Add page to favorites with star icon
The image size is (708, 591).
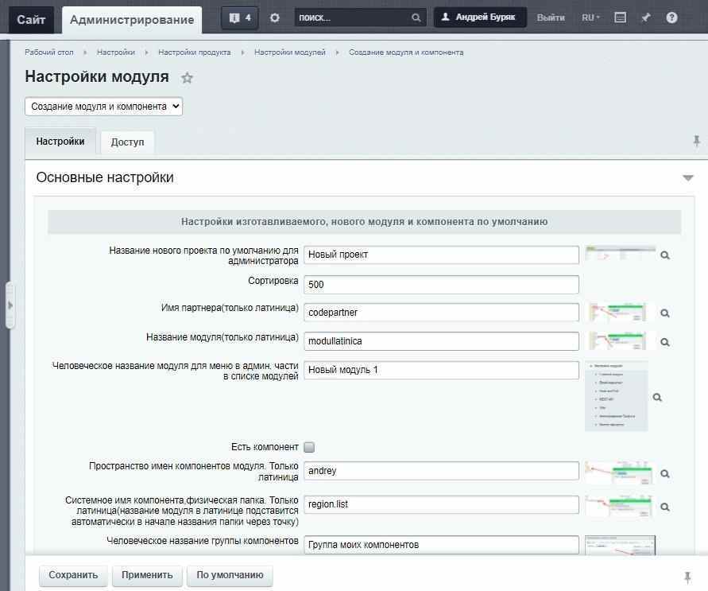tap(187, 78)
